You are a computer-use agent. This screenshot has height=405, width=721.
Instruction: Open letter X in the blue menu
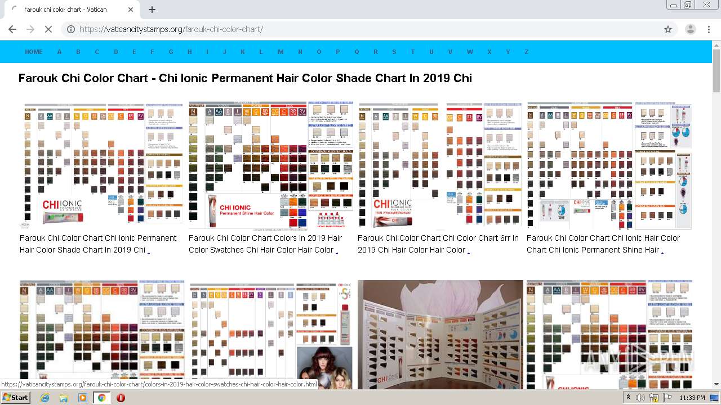point(489,52)
